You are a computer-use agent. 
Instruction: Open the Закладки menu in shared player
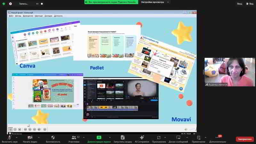(48, 16)
